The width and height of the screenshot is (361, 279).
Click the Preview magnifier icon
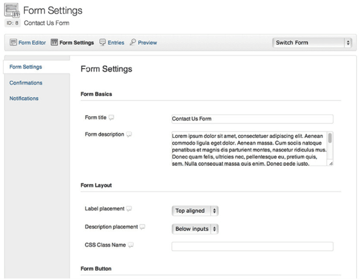[132, 43]
